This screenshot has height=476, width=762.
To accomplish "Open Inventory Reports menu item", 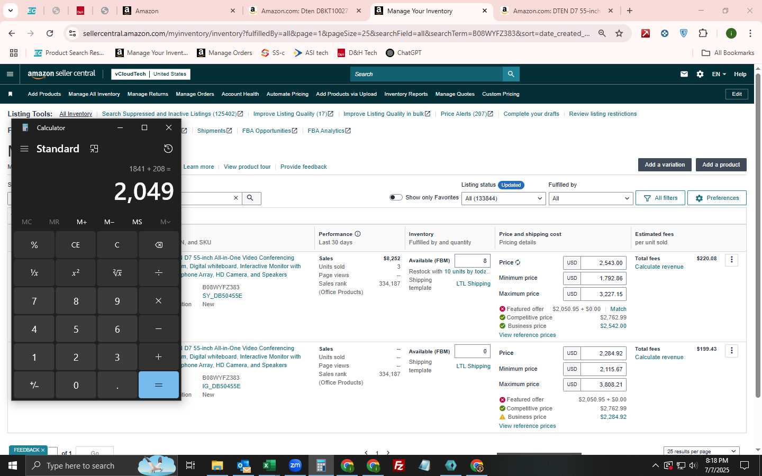I will tap(406, 94).
